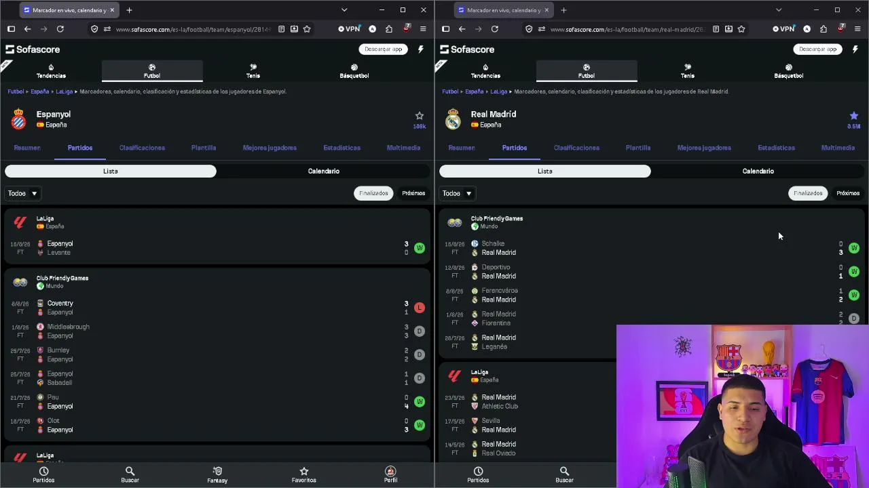The height and width of the screenshot is (488, 869).
Task: Click the Sofascore logo in the Real Madrid window
Action: point(467,49)
